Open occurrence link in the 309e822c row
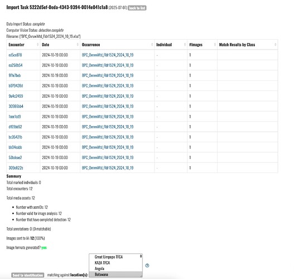 (x=108, y=168)
